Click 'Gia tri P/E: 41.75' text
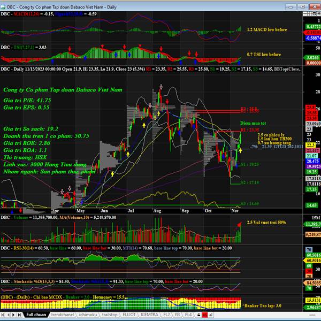 (27, 101)
